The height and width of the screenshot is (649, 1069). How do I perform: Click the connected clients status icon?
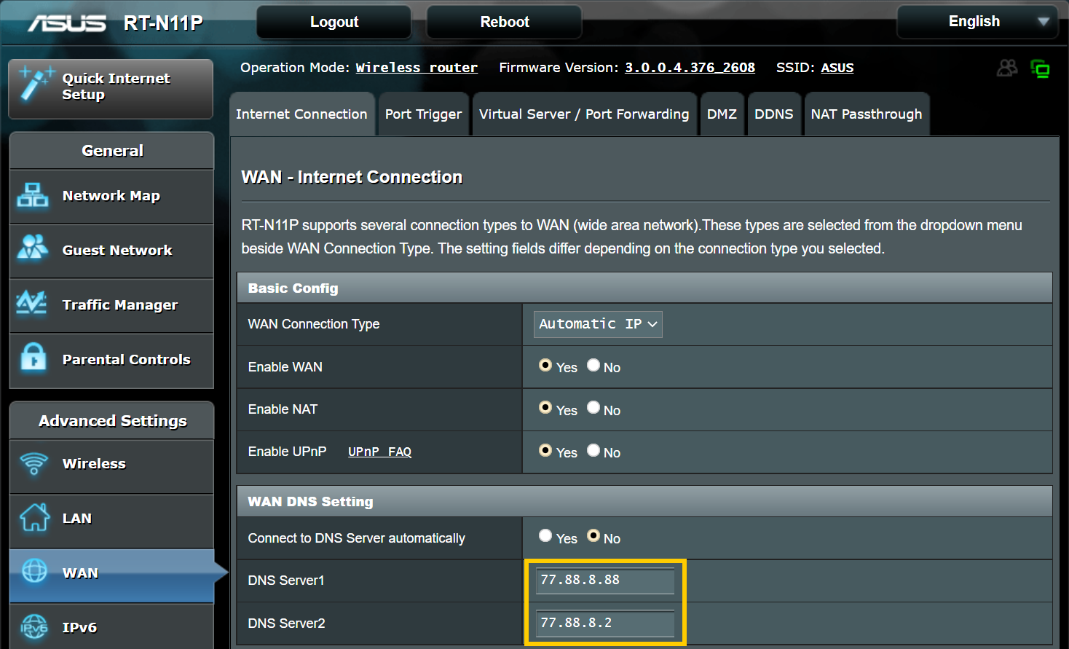point(1007,68)
